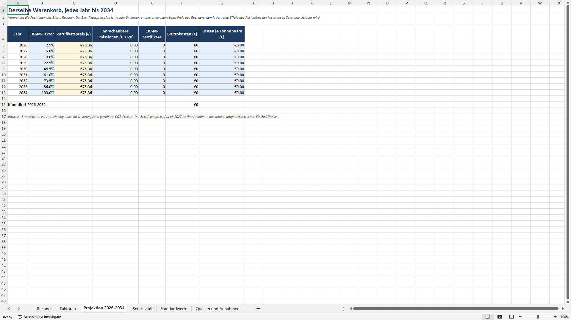This screenshot has width=571, height=320.
Task: Click vertical scrollbar up arrow
Action: [x=568, y=3]
